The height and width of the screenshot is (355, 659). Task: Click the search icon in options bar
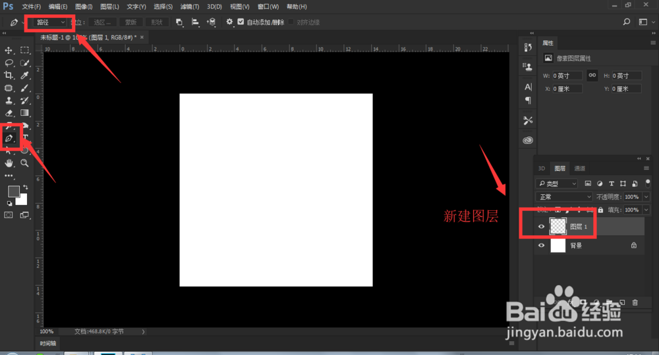pos(626,22)
